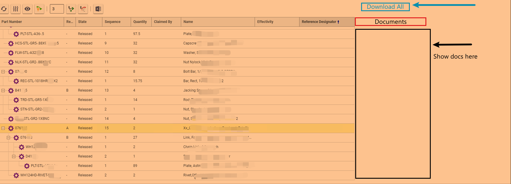Sort by the Part Number column header
511x184 pixels.
[32, 22]
